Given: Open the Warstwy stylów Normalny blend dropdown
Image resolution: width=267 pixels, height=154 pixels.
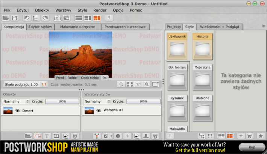Looking at the screenshot, I should [x=97, y=102].
